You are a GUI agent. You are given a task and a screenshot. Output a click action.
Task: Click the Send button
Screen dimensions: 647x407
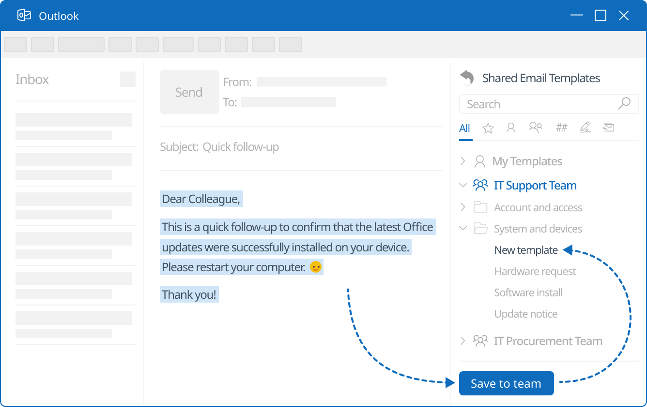pos(189,92)
